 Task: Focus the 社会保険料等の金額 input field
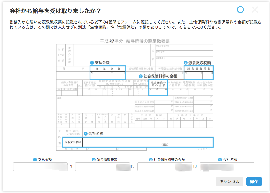(165, 167)
